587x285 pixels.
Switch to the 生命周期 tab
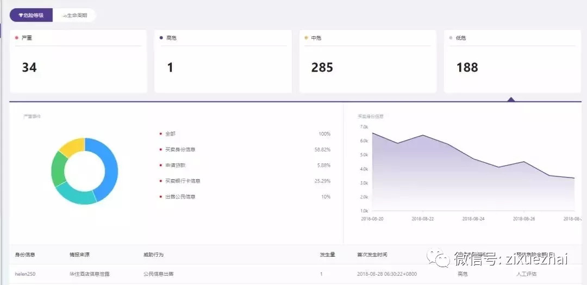click(x=74, y=15)
